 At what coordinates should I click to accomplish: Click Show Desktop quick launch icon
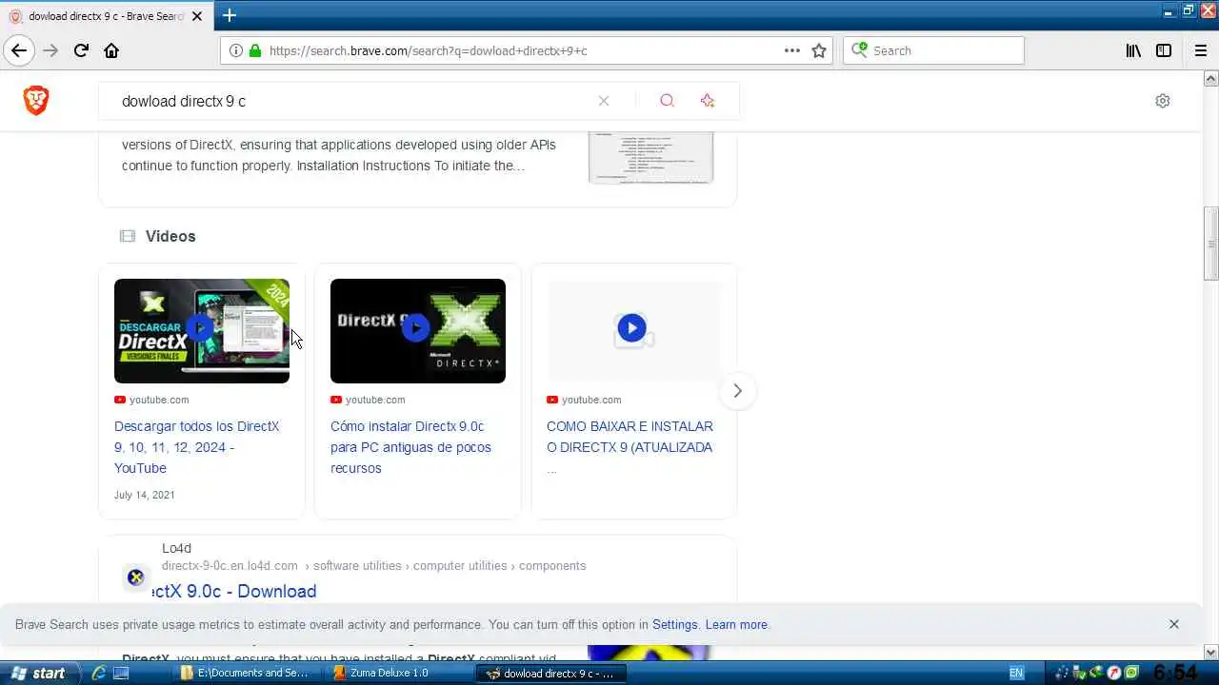pyautogui.click(x=121, y=673)
